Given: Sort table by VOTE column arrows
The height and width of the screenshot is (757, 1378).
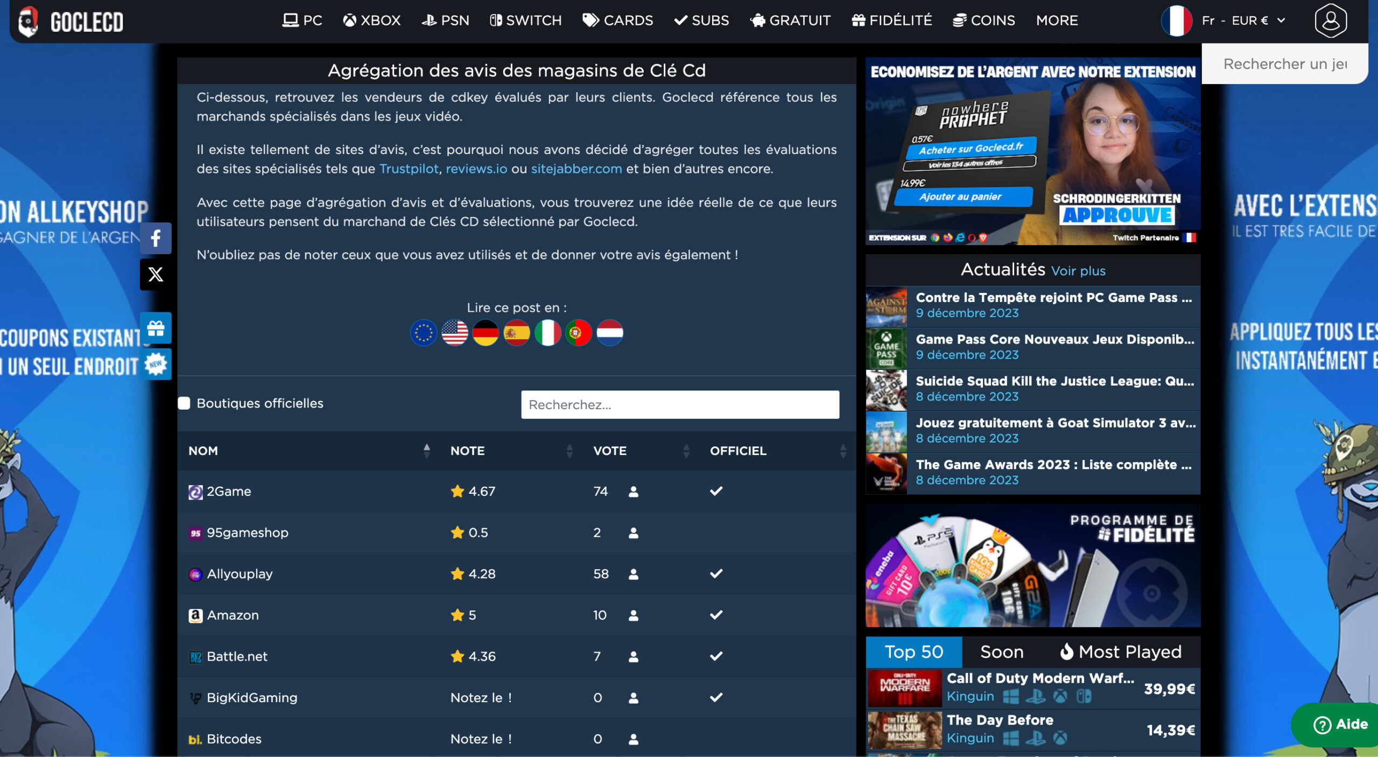Looking at the screenshot, I should (686, 451).
